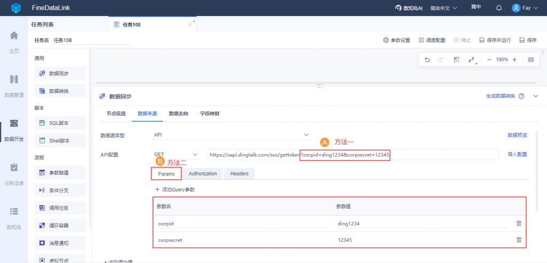Click 添加Query参数 to add parameter
547x263 pixels.
pos(175,190)
